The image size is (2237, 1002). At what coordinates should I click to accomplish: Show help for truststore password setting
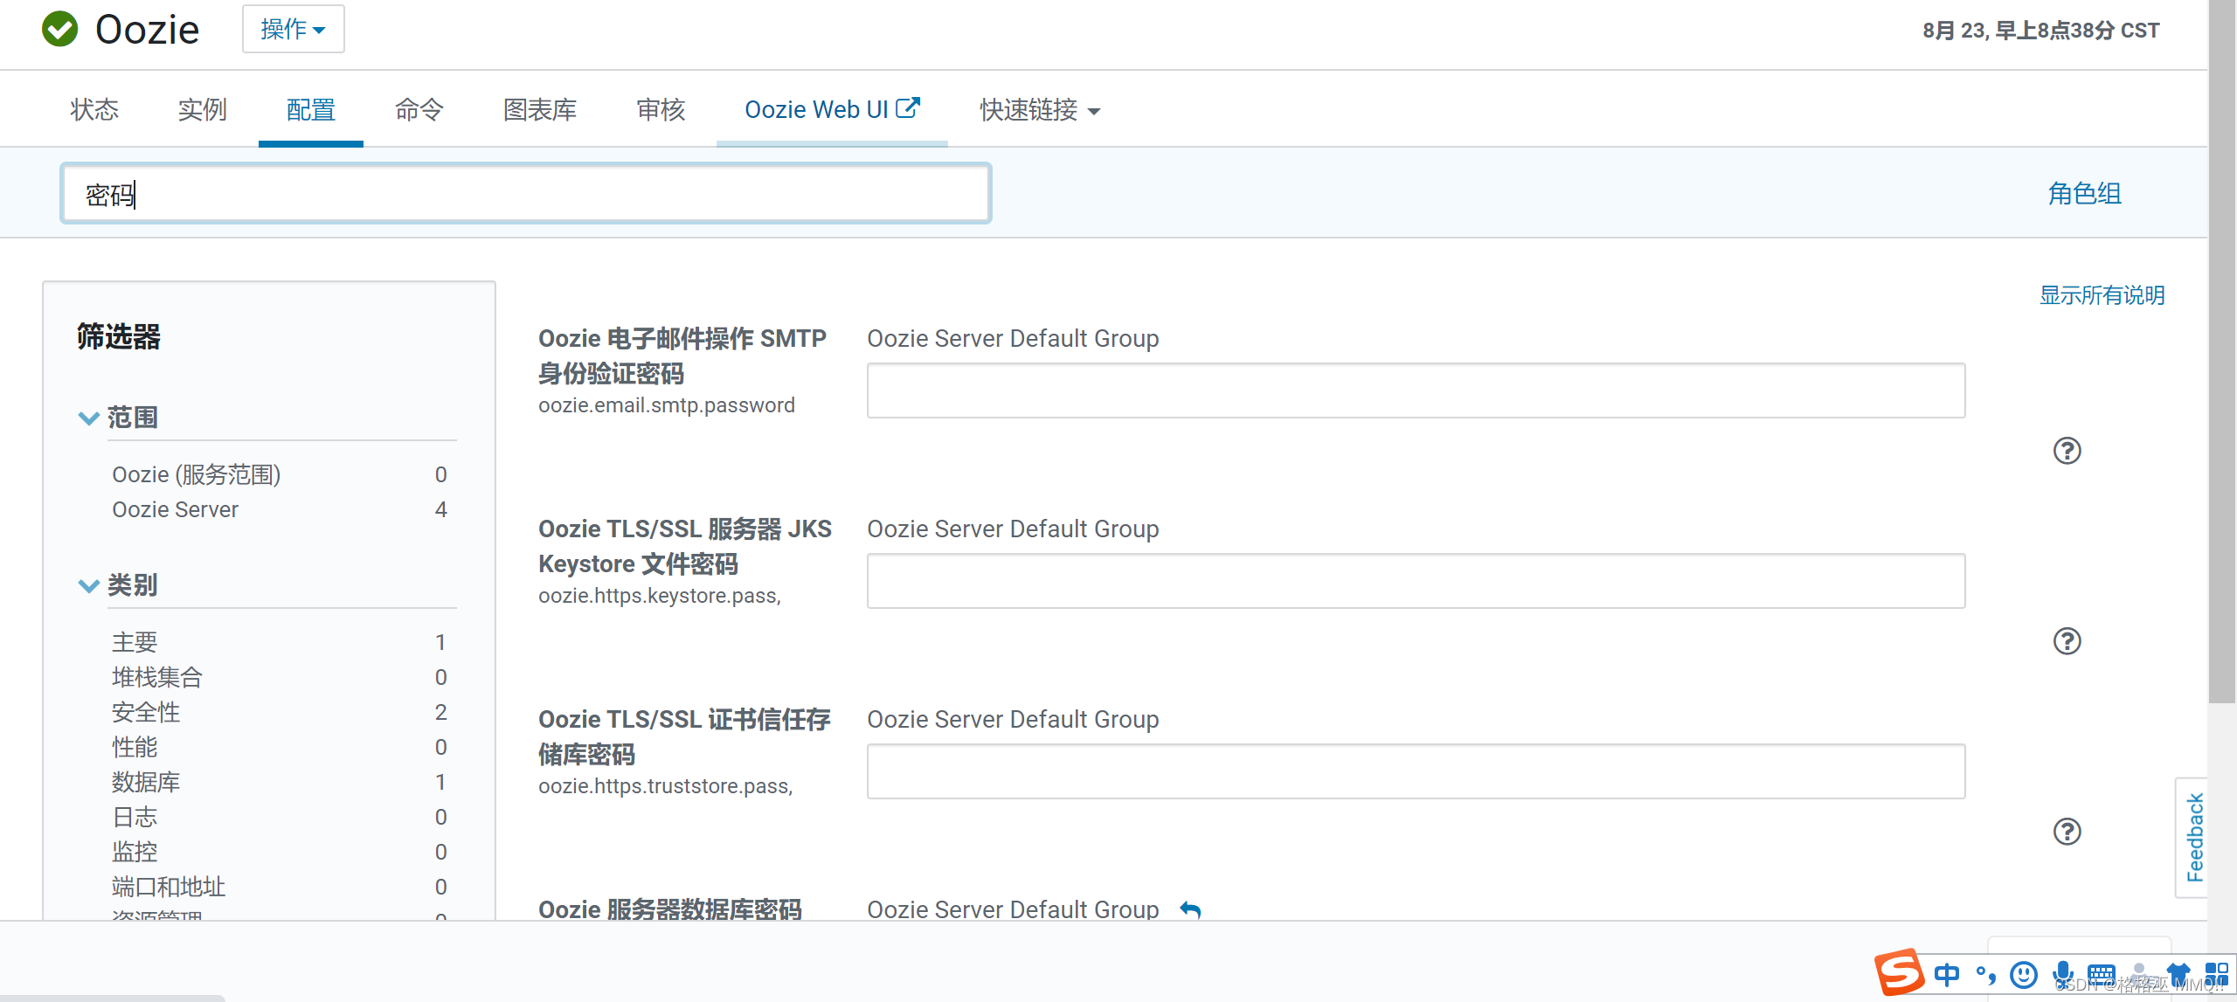point(2067,832)
